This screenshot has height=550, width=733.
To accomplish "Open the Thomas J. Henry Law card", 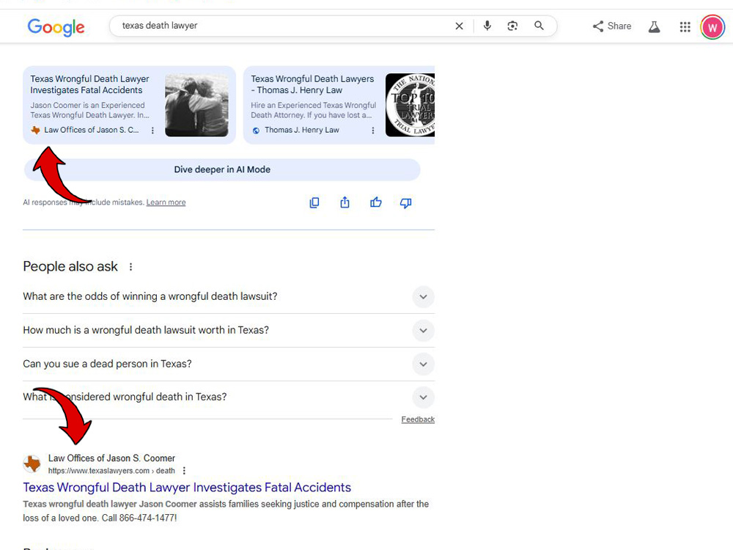I will coord(339,105).
